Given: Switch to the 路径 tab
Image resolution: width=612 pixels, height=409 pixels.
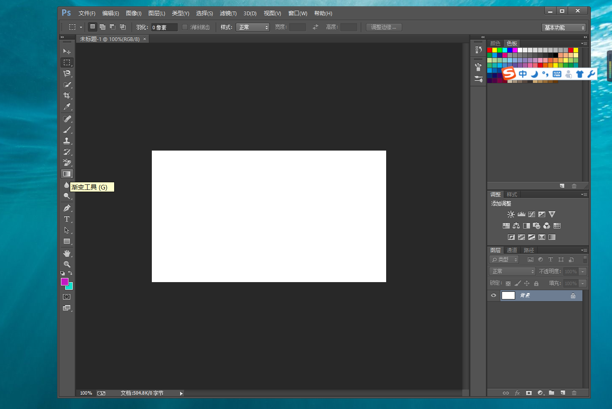Looking at the screenshot, I should click(529, 250).
